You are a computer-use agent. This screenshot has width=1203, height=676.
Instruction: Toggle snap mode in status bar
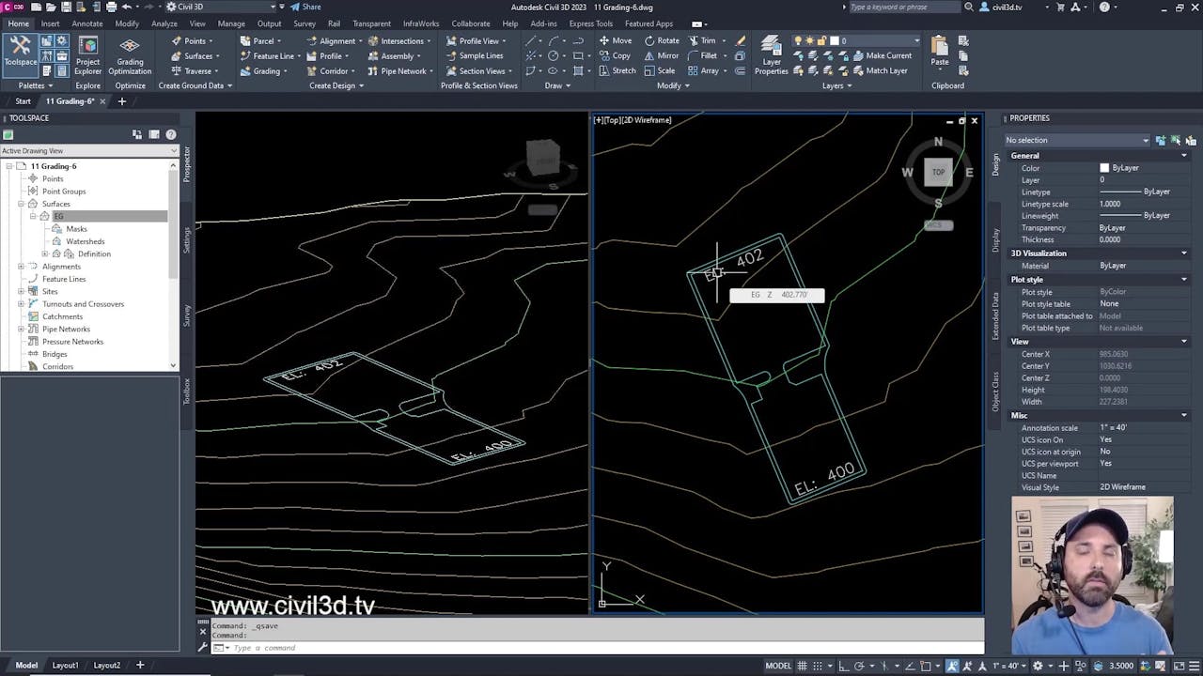820,667
